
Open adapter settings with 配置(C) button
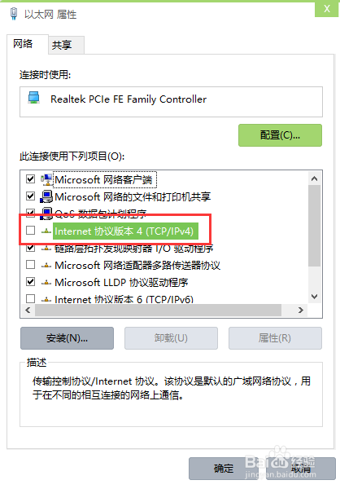280,135
